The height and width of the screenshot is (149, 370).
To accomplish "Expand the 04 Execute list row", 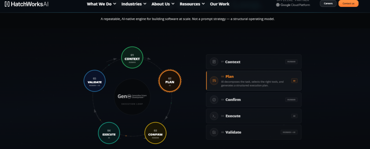I will point(254,116).
